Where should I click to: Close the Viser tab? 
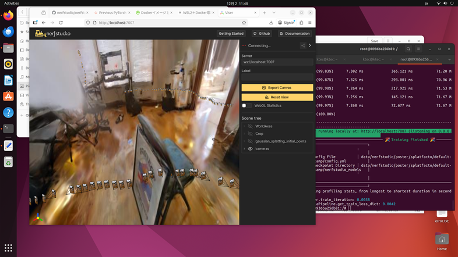pyautogui.click(x=255, y=13)
